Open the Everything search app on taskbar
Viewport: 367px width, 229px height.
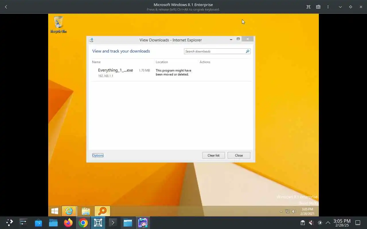(x=102, y=211)
